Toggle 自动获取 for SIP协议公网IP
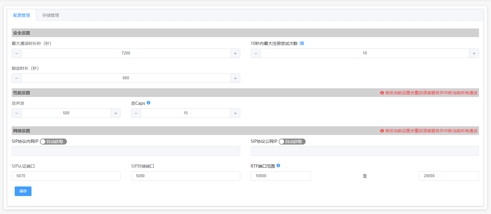 click(x=292, y=142)
